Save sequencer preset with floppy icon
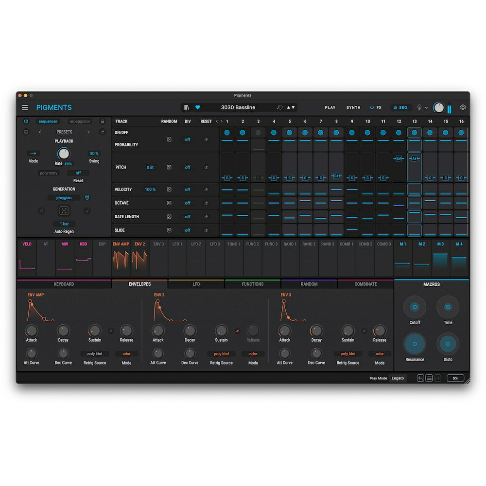Screen dimensions: 486x486 [x=26, y=132]
